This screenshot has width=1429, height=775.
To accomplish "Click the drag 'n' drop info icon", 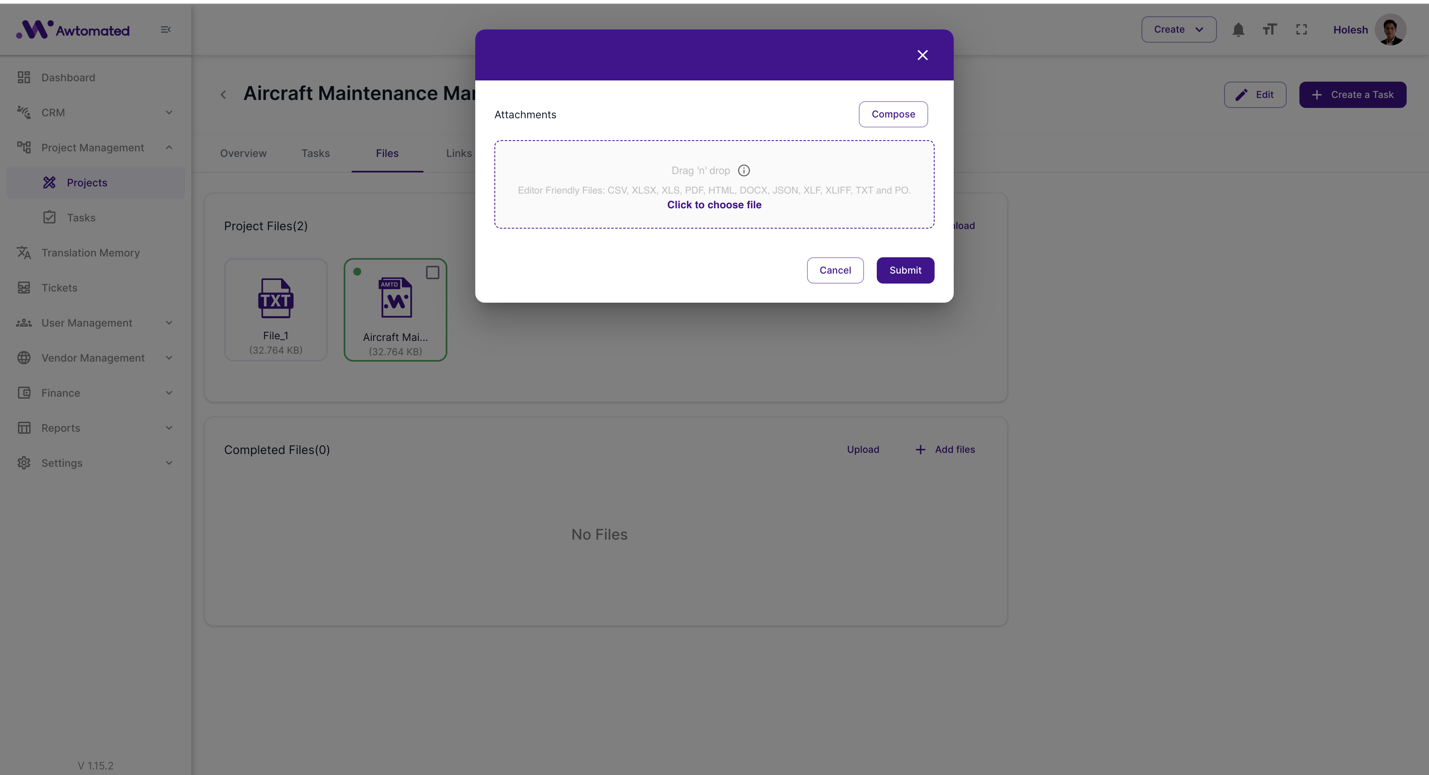I will pos(744,170).
